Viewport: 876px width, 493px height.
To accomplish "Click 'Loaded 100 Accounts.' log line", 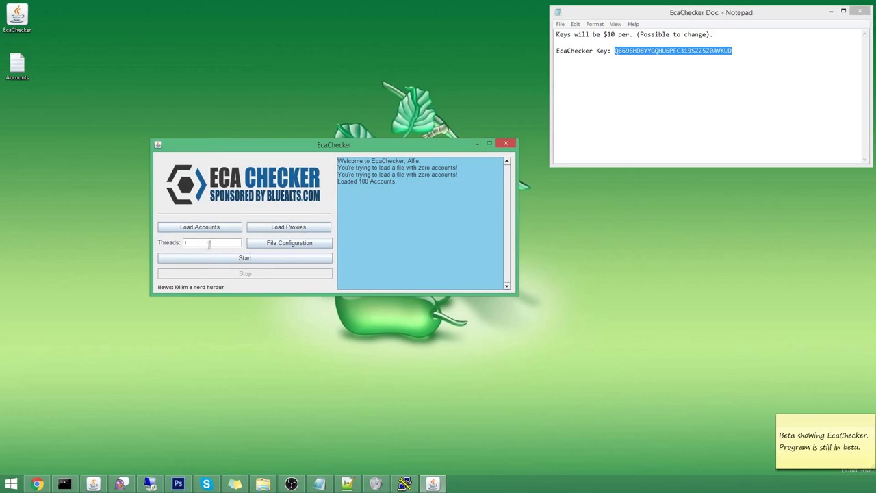I will 367,181.
